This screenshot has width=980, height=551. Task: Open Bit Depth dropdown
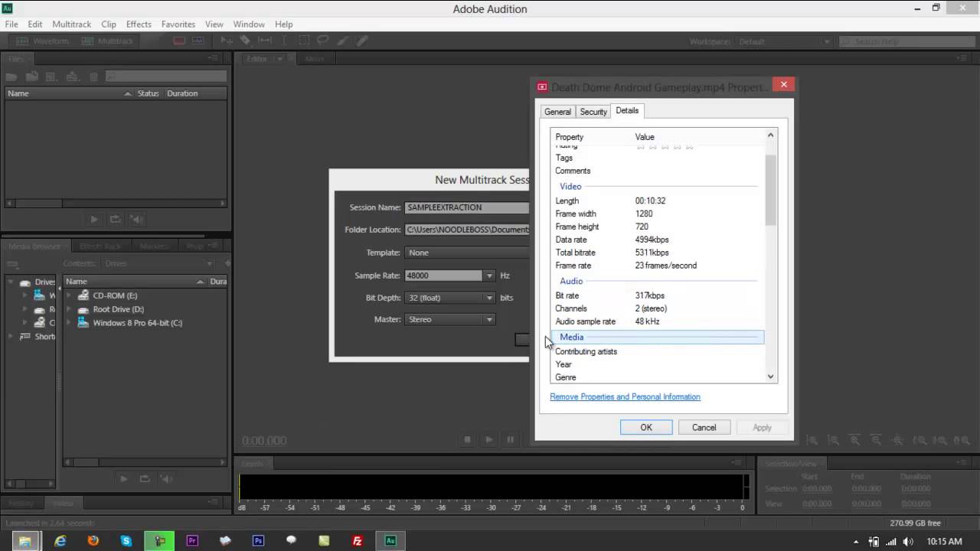pos(488,298)
